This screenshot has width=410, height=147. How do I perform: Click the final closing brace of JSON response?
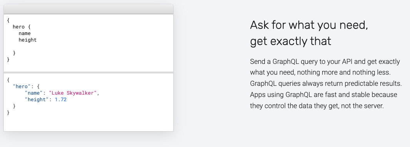(8, 113)
